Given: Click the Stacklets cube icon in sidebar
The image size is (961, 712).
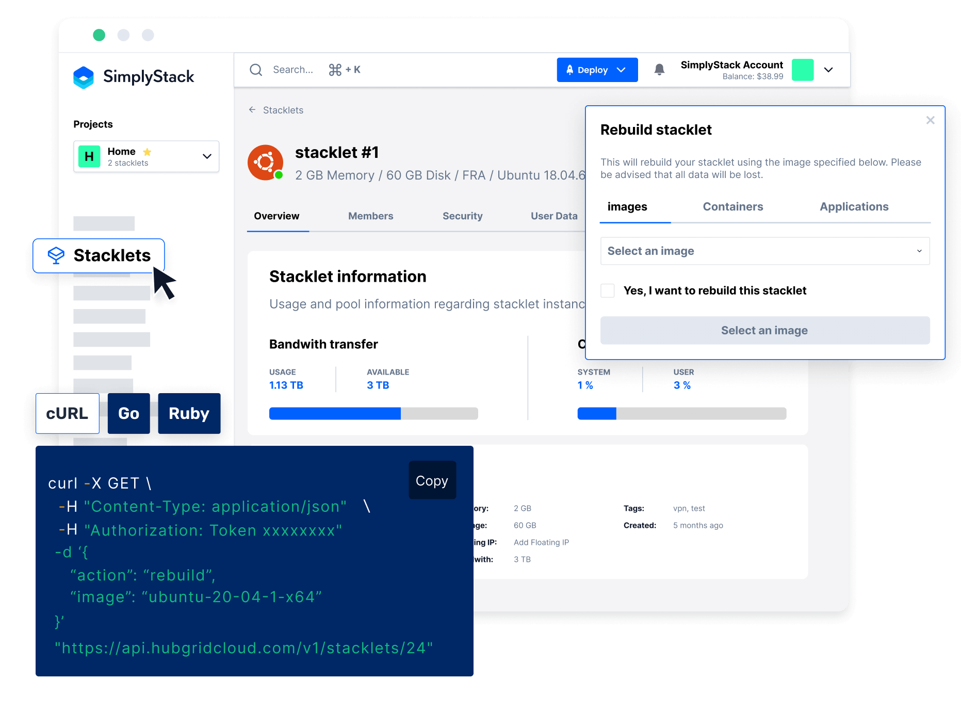Looking at the screenshot, I should [x=56, y=255].
